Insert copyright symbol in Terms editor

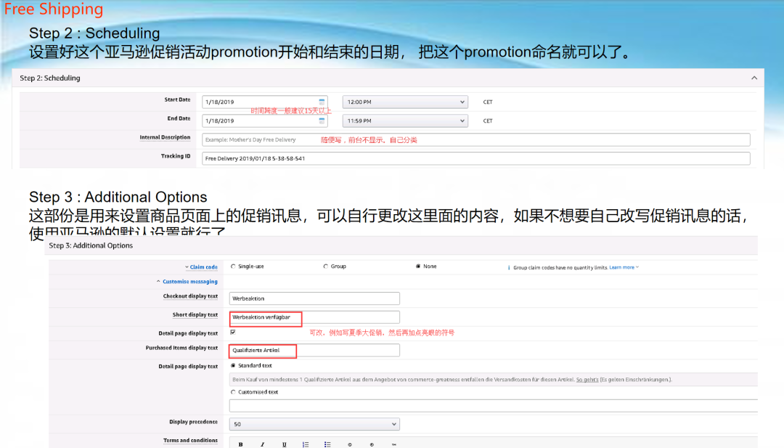tap(349, 444)
